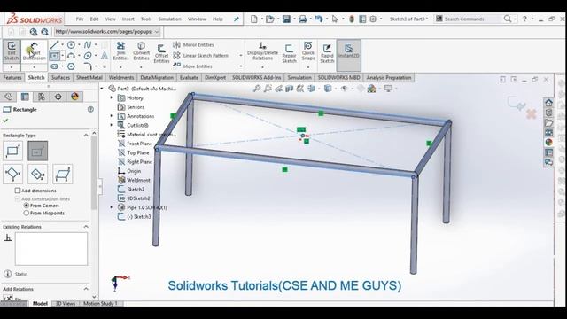Screen dimensions: 567x319
Task: Collapse the Existing Relations section
Action: tap(86, 227)
